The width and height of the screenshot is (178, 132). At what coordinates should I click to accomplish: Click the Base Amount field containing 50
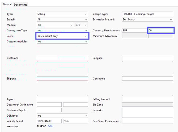click(160, 31)
